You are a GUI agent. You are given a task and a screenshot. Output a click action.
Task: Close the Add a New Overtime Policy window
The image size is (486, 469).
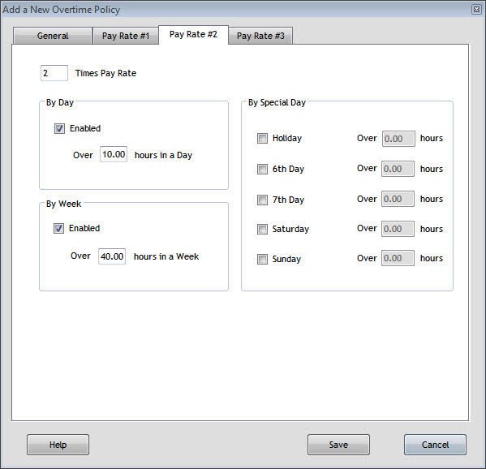[476, 10]
